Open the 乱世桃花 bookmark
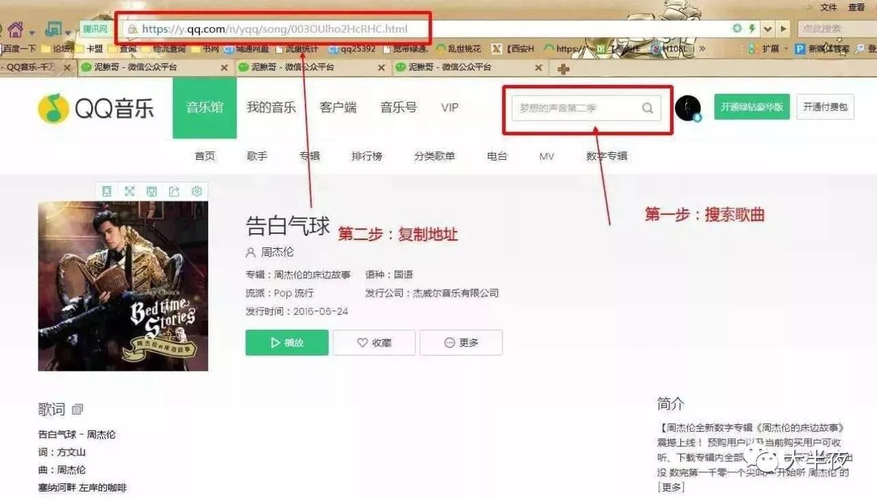Screen dimensions: 877x499 pyautogui.click(x=458, y=49)
